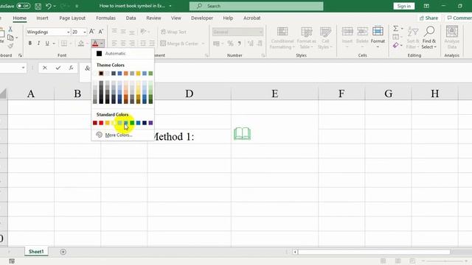The width and height of the screenshot is (472, 265).
Task: Click the Format Painter brush icon
Action: coord(10,46)
